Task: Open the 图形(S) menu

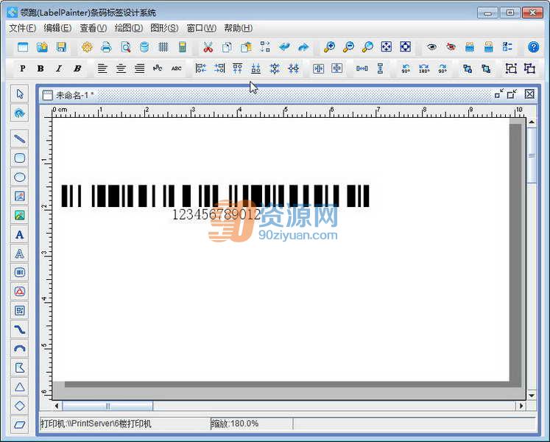Action: click(164, 28)
